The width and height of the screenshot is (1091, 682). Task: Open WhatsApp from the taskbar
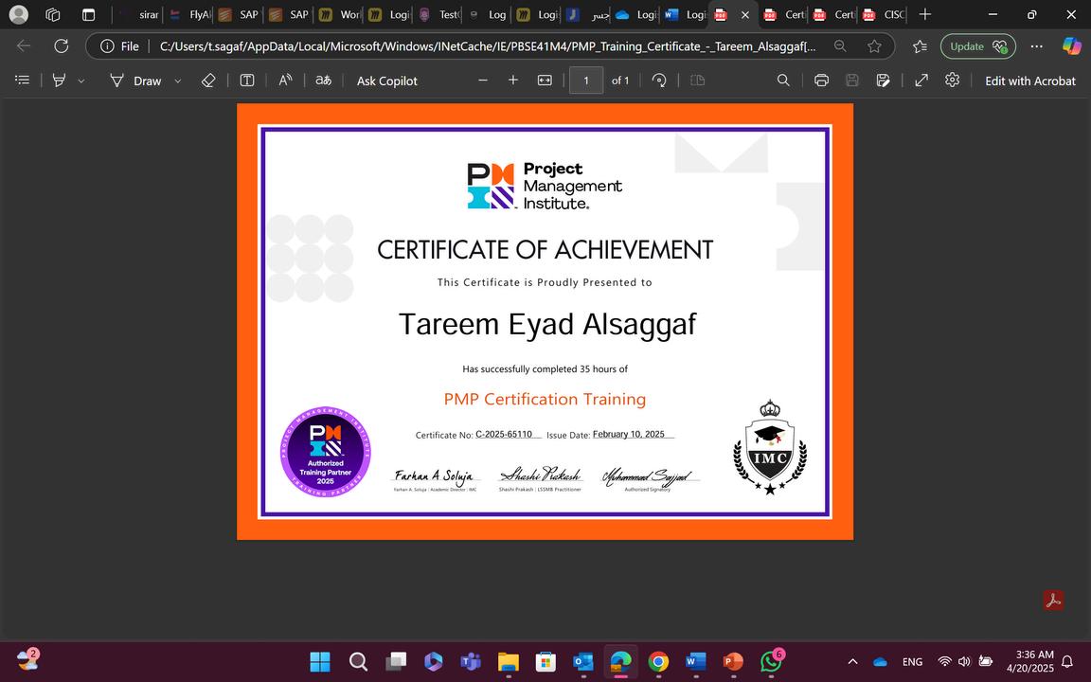(x=771, y=661)
